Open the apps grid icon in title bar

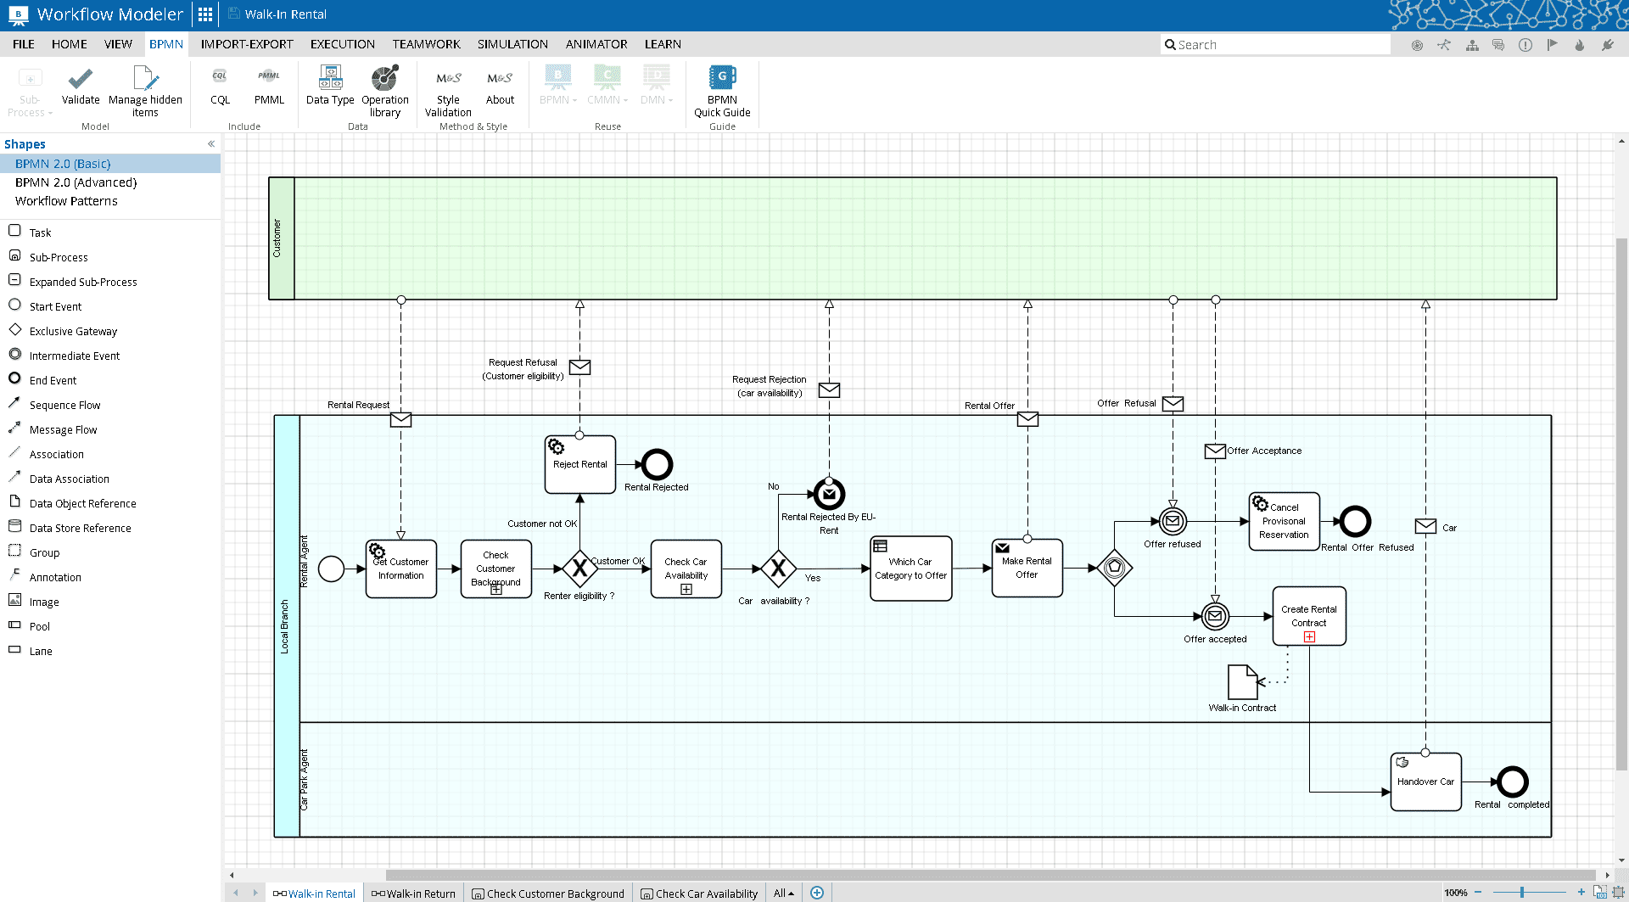pyautogui.click(x=205, y=14)
